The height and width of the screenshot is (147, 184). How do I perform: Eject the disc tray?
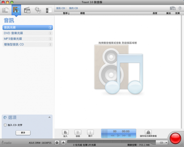(63, 143)
